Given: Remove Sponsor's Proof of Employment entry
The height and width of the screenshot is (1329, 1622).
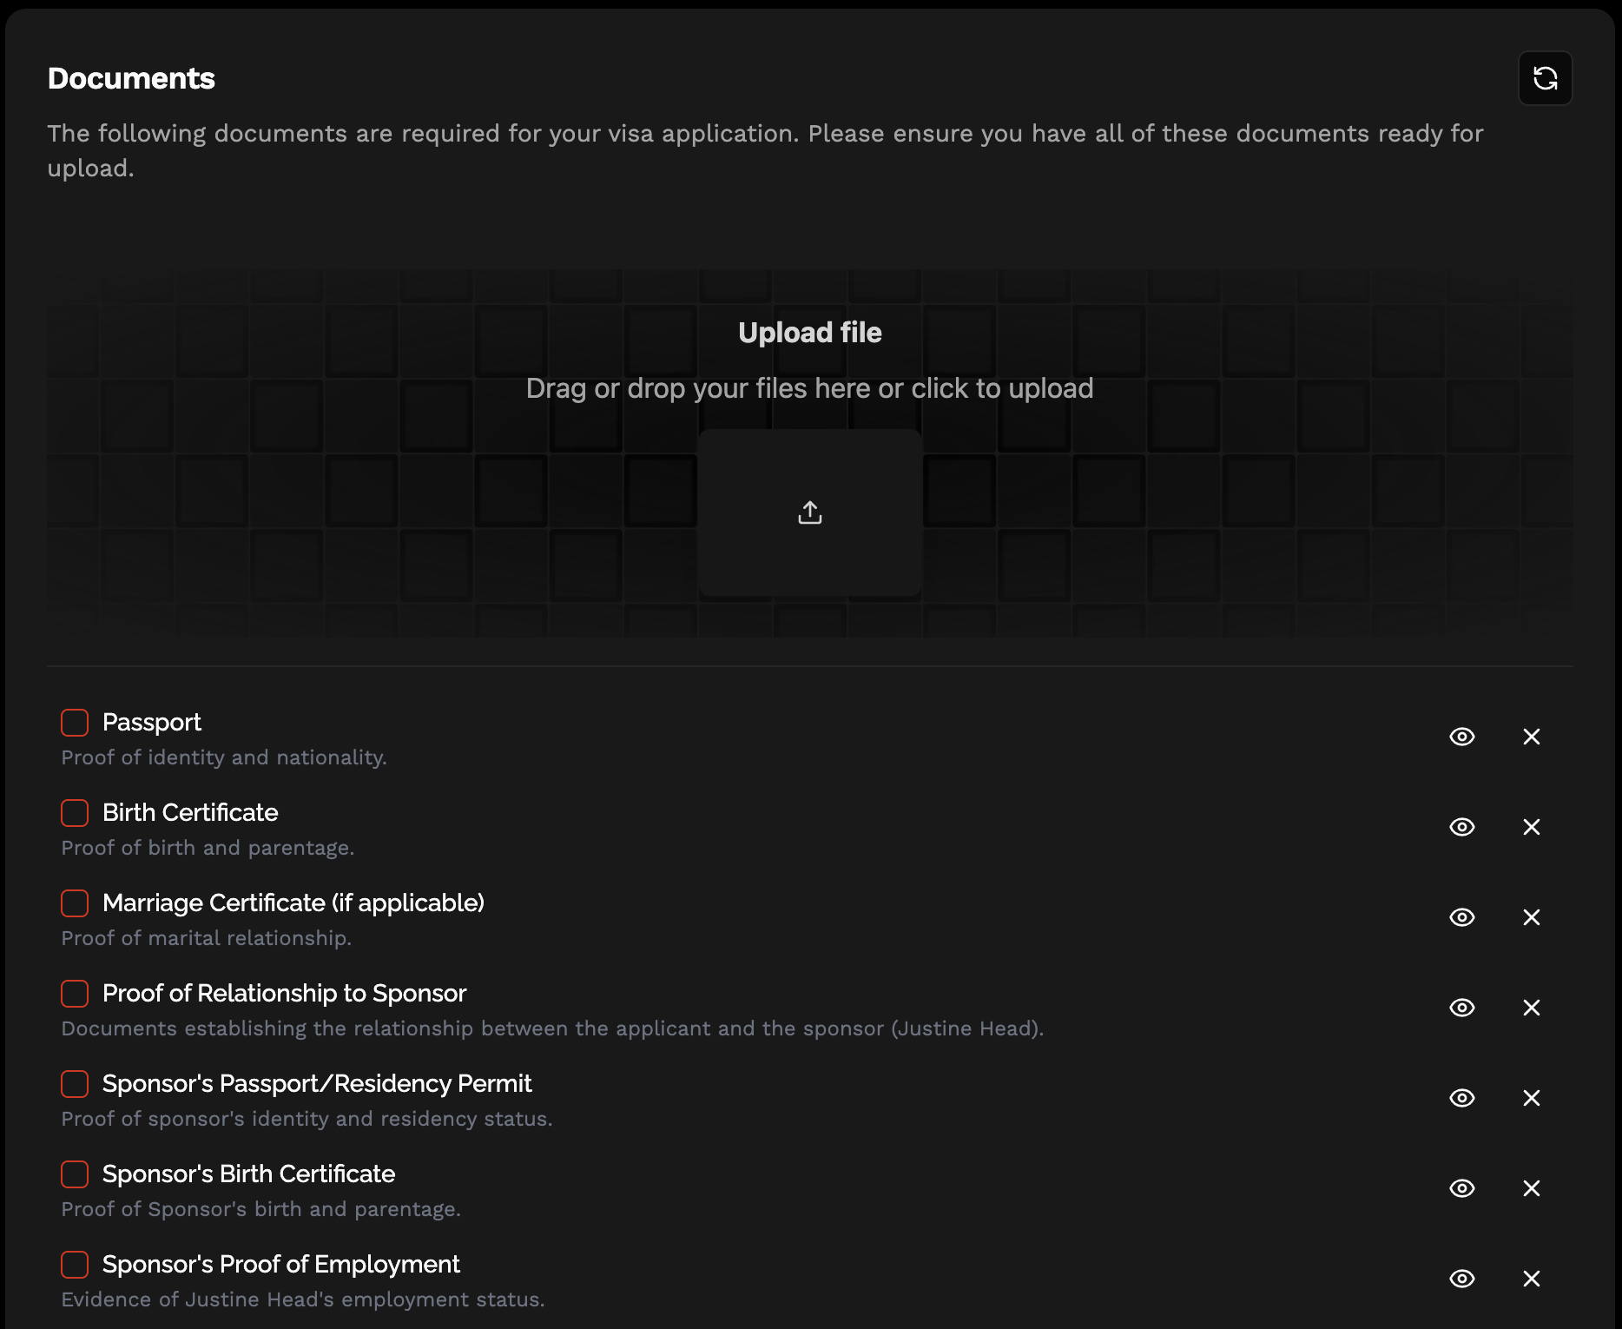Looking at the screenshot, I should 1531,1279.
